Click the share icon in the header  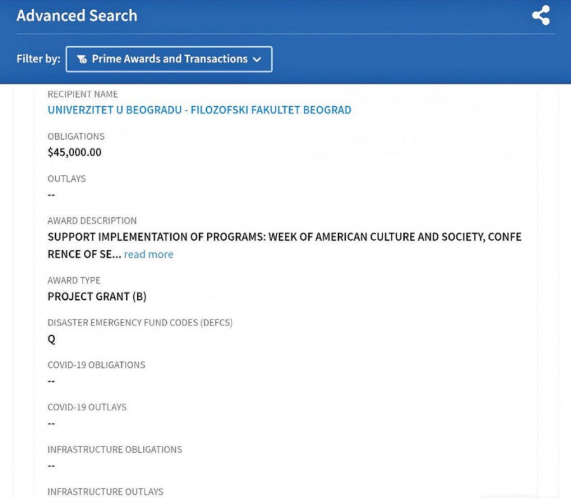click(541, 16)
